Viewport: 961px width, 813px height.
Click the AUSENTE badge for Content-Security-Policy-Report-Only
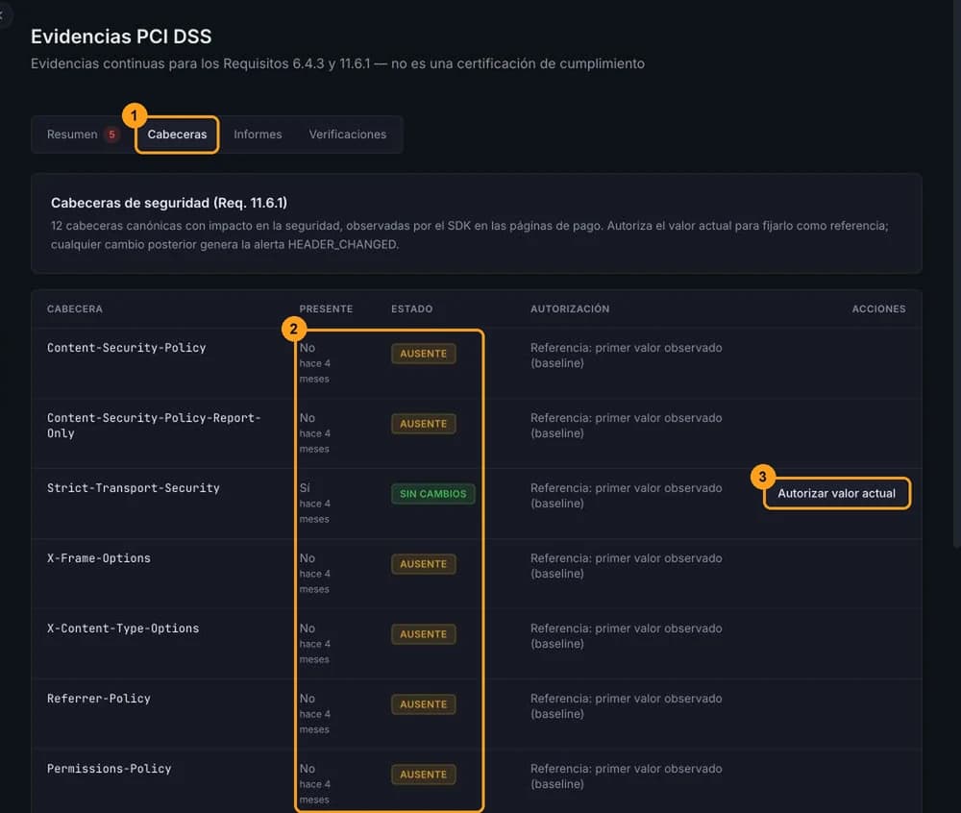[424, 424]
